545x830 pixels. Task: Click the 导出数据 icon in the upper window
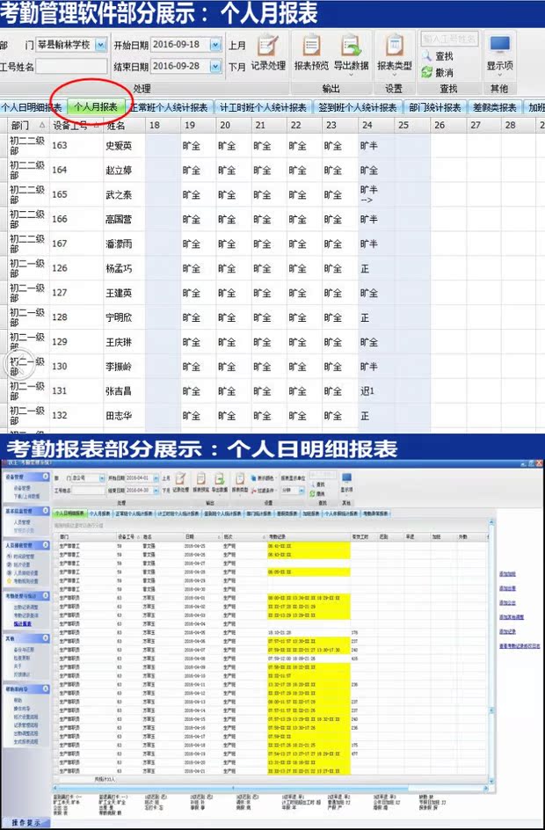click(352, 46)
